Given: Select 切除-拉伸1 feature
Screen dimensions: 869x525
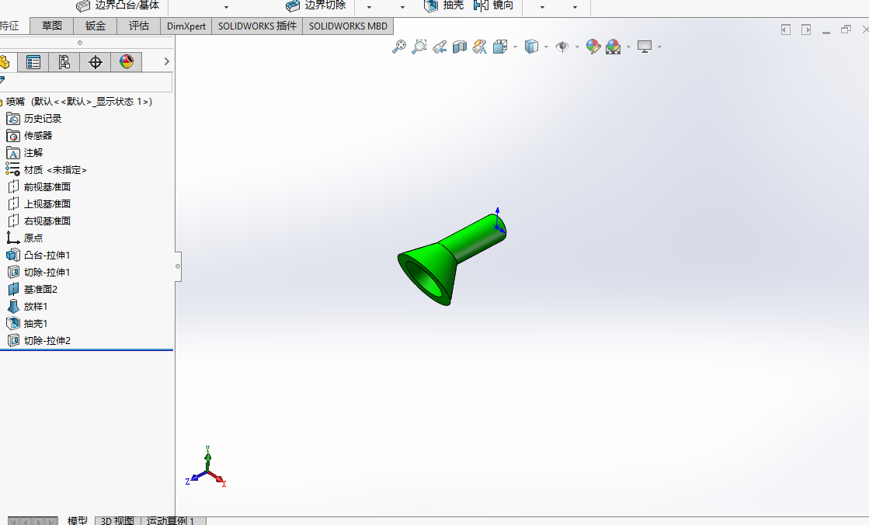Looking at the screenshot, I should (38, 272).
